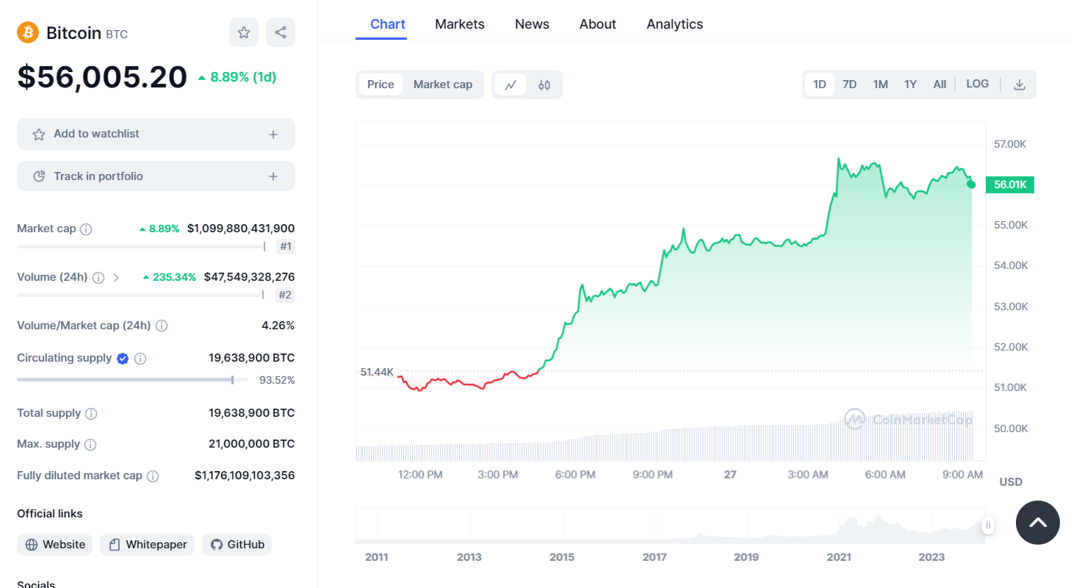Star Bitcoin as a favorite
1071x588 pixels.
pyautogui.click(x=244, y=32)
